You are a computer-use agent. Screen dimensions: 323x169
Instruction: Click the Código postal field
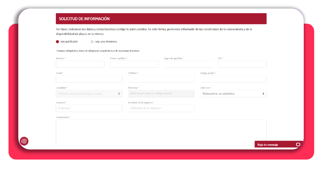point(233,79)
